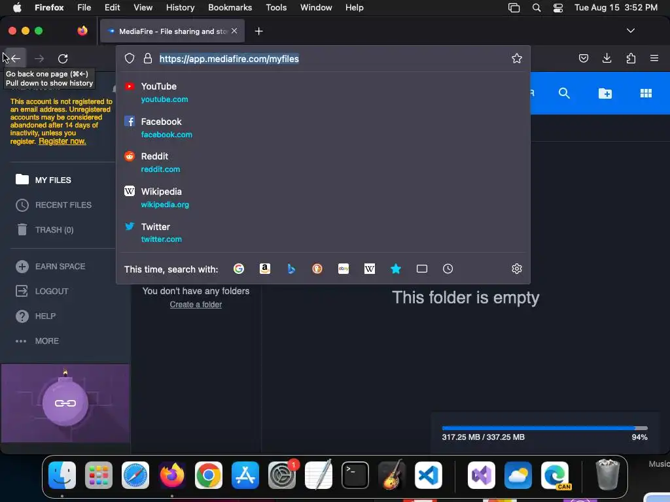Search open tabs shortcut icon
The height and width of the screenshot is (502, 670).
point(422,269)
